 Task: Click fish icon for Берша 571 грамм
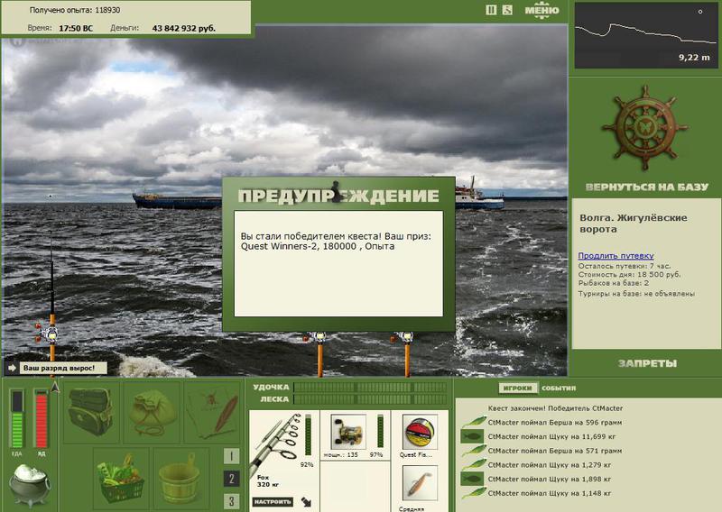(473, 451)
